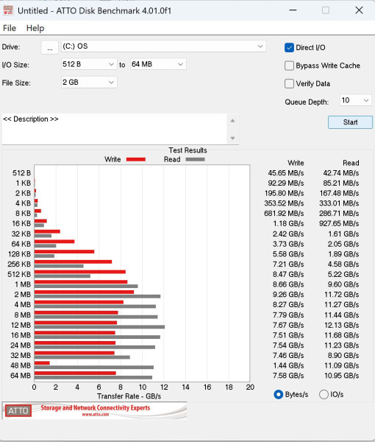Click the ATTO app icon in title bar

tap(8, 10)
